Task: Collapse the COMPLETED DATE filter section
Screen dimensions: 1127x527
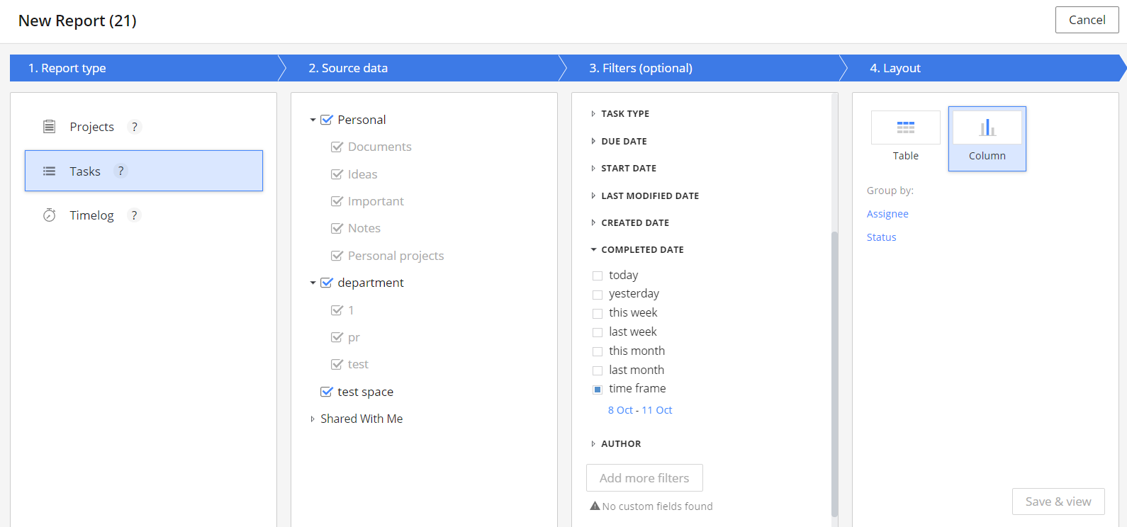Action: click(593, 250)
